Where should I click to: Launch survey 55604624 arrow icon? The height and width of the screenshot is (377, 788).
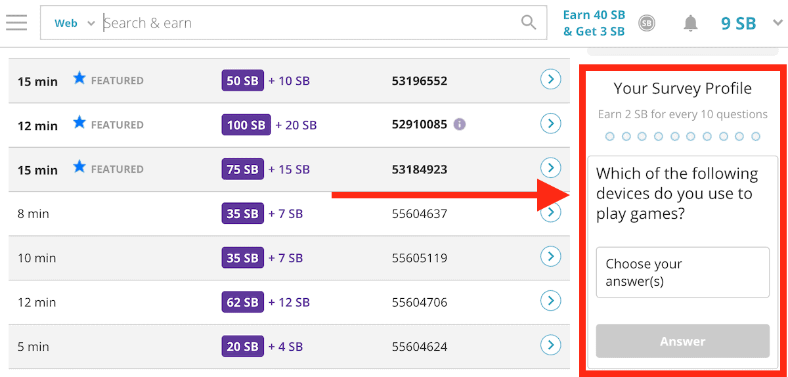pyautogui.click(x=550, y=345)
